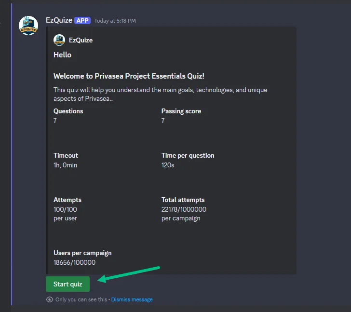This screenshot has width=351, height=312.
Task: Click the 'Attempts' field label
Action: pyautogui.click(x=67, y=200)
